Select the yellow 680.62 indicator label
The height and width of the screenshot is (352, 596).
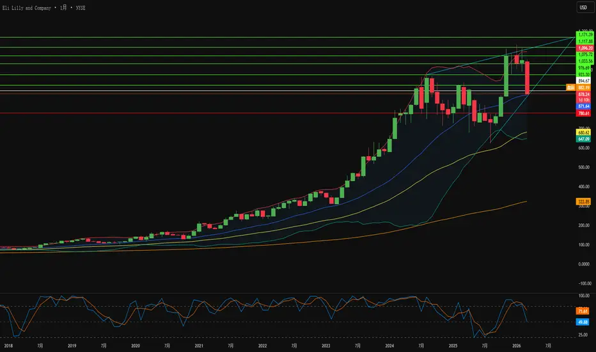(584, 132)
